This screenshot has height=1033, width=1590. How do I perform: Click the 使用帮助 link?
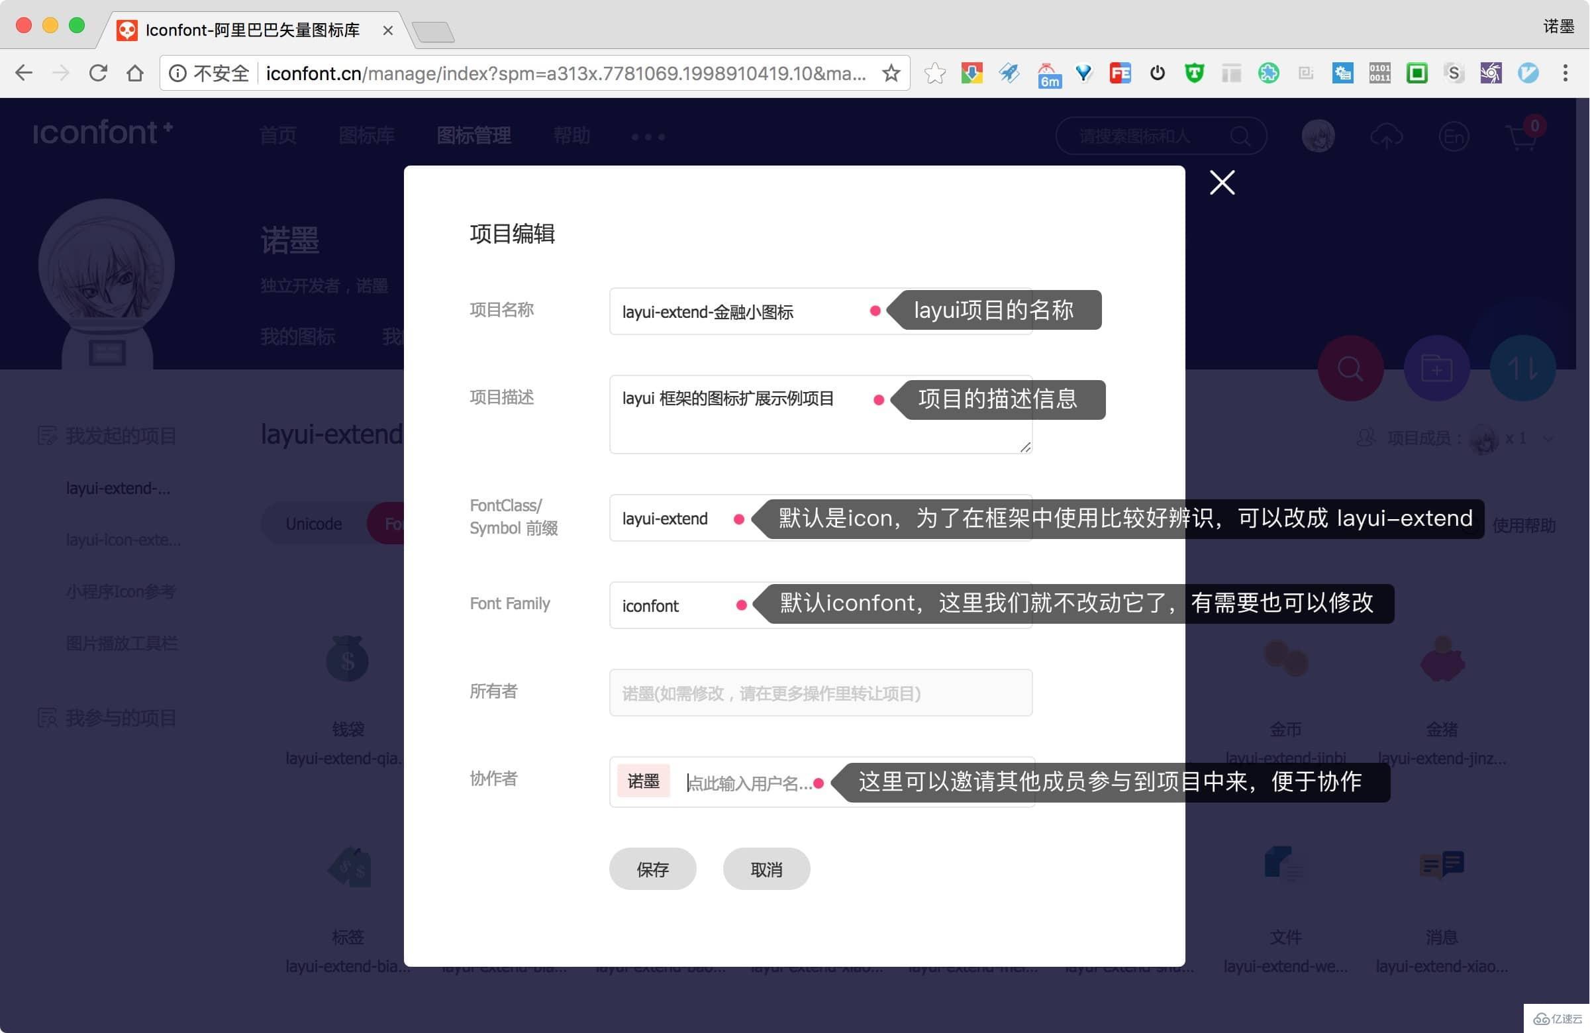[x=1524, y=525]
